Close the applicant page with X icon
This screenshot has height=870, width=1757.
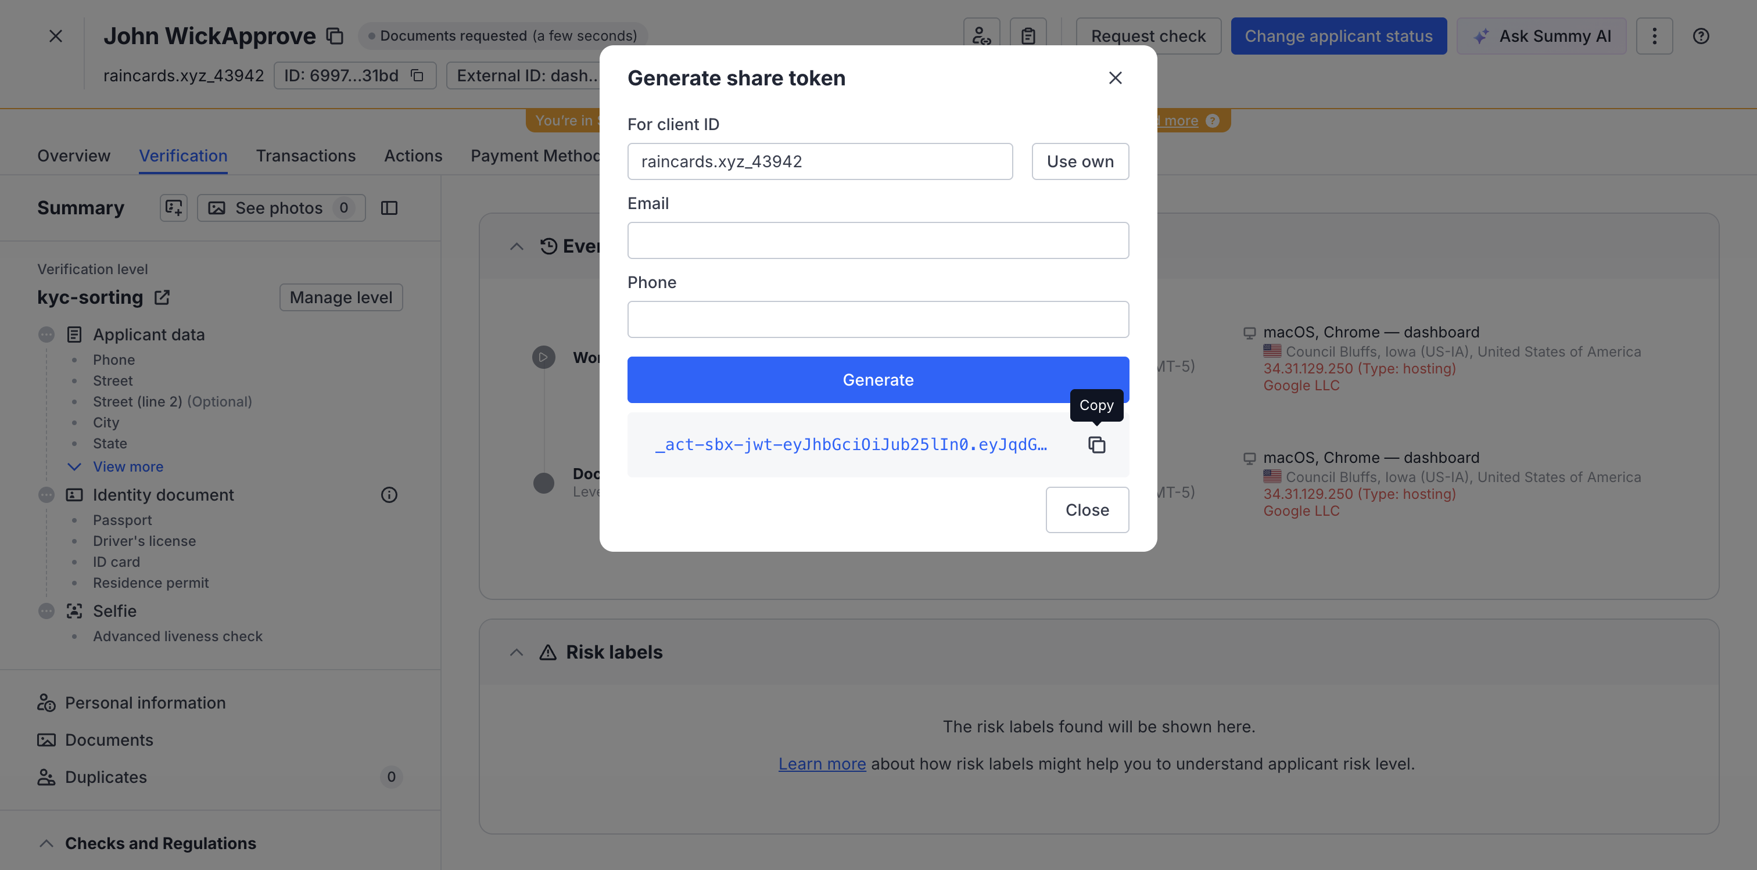tap(56, 36)
